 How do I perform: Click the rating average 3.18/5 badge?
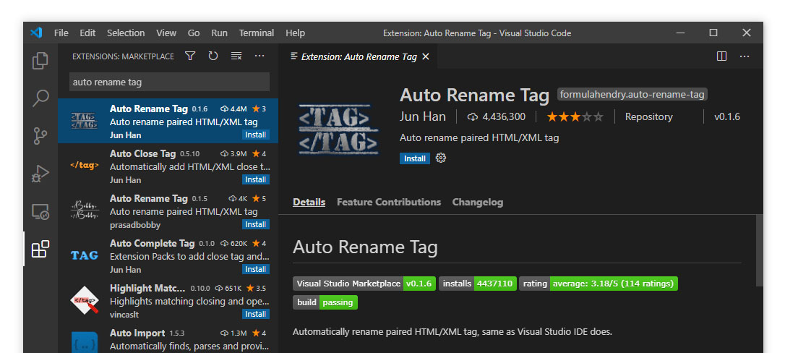(x=599, y=284)
